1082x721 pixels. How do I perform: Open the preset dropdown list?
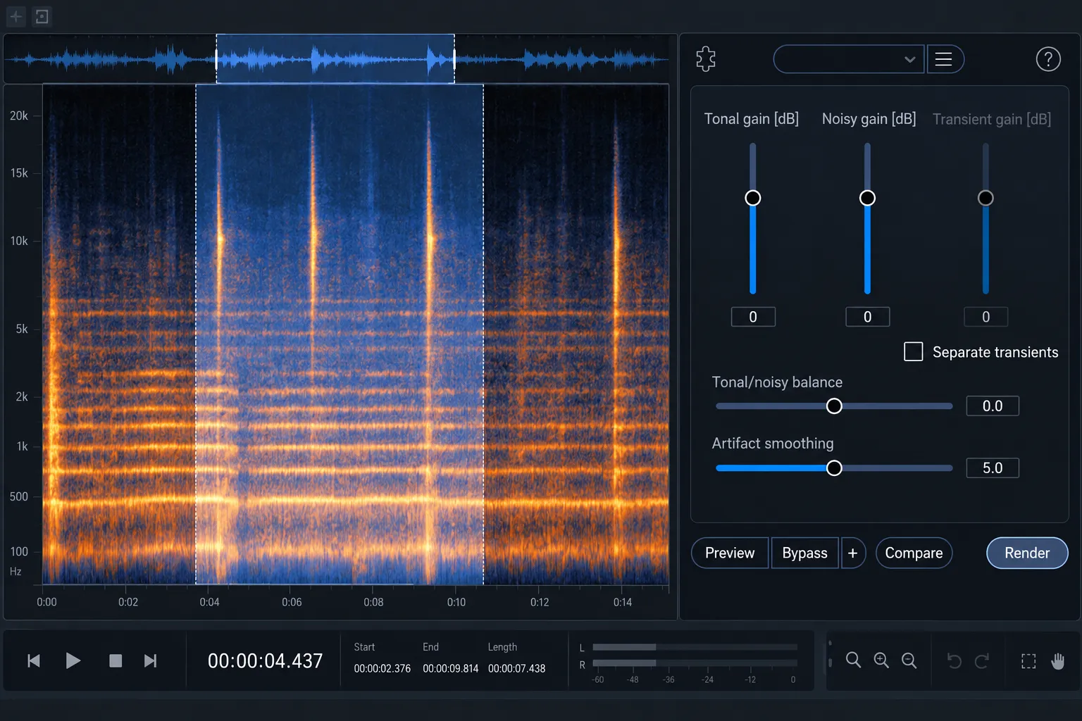(x=849, y=59)
